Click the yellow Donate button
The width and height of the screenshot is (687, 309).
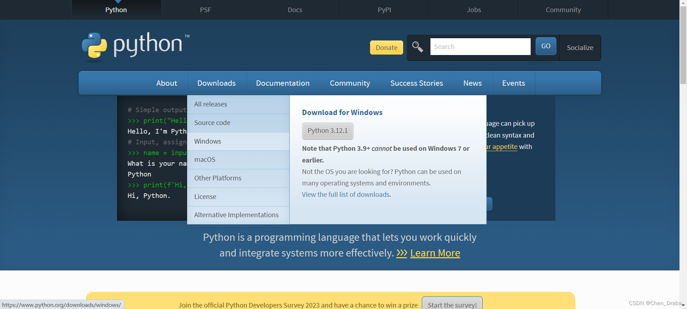click(386, 48)
